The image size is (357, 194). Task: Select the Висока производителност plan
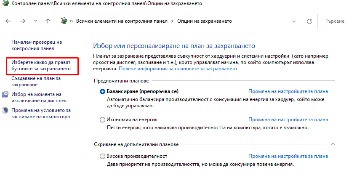tap(102, 156)
